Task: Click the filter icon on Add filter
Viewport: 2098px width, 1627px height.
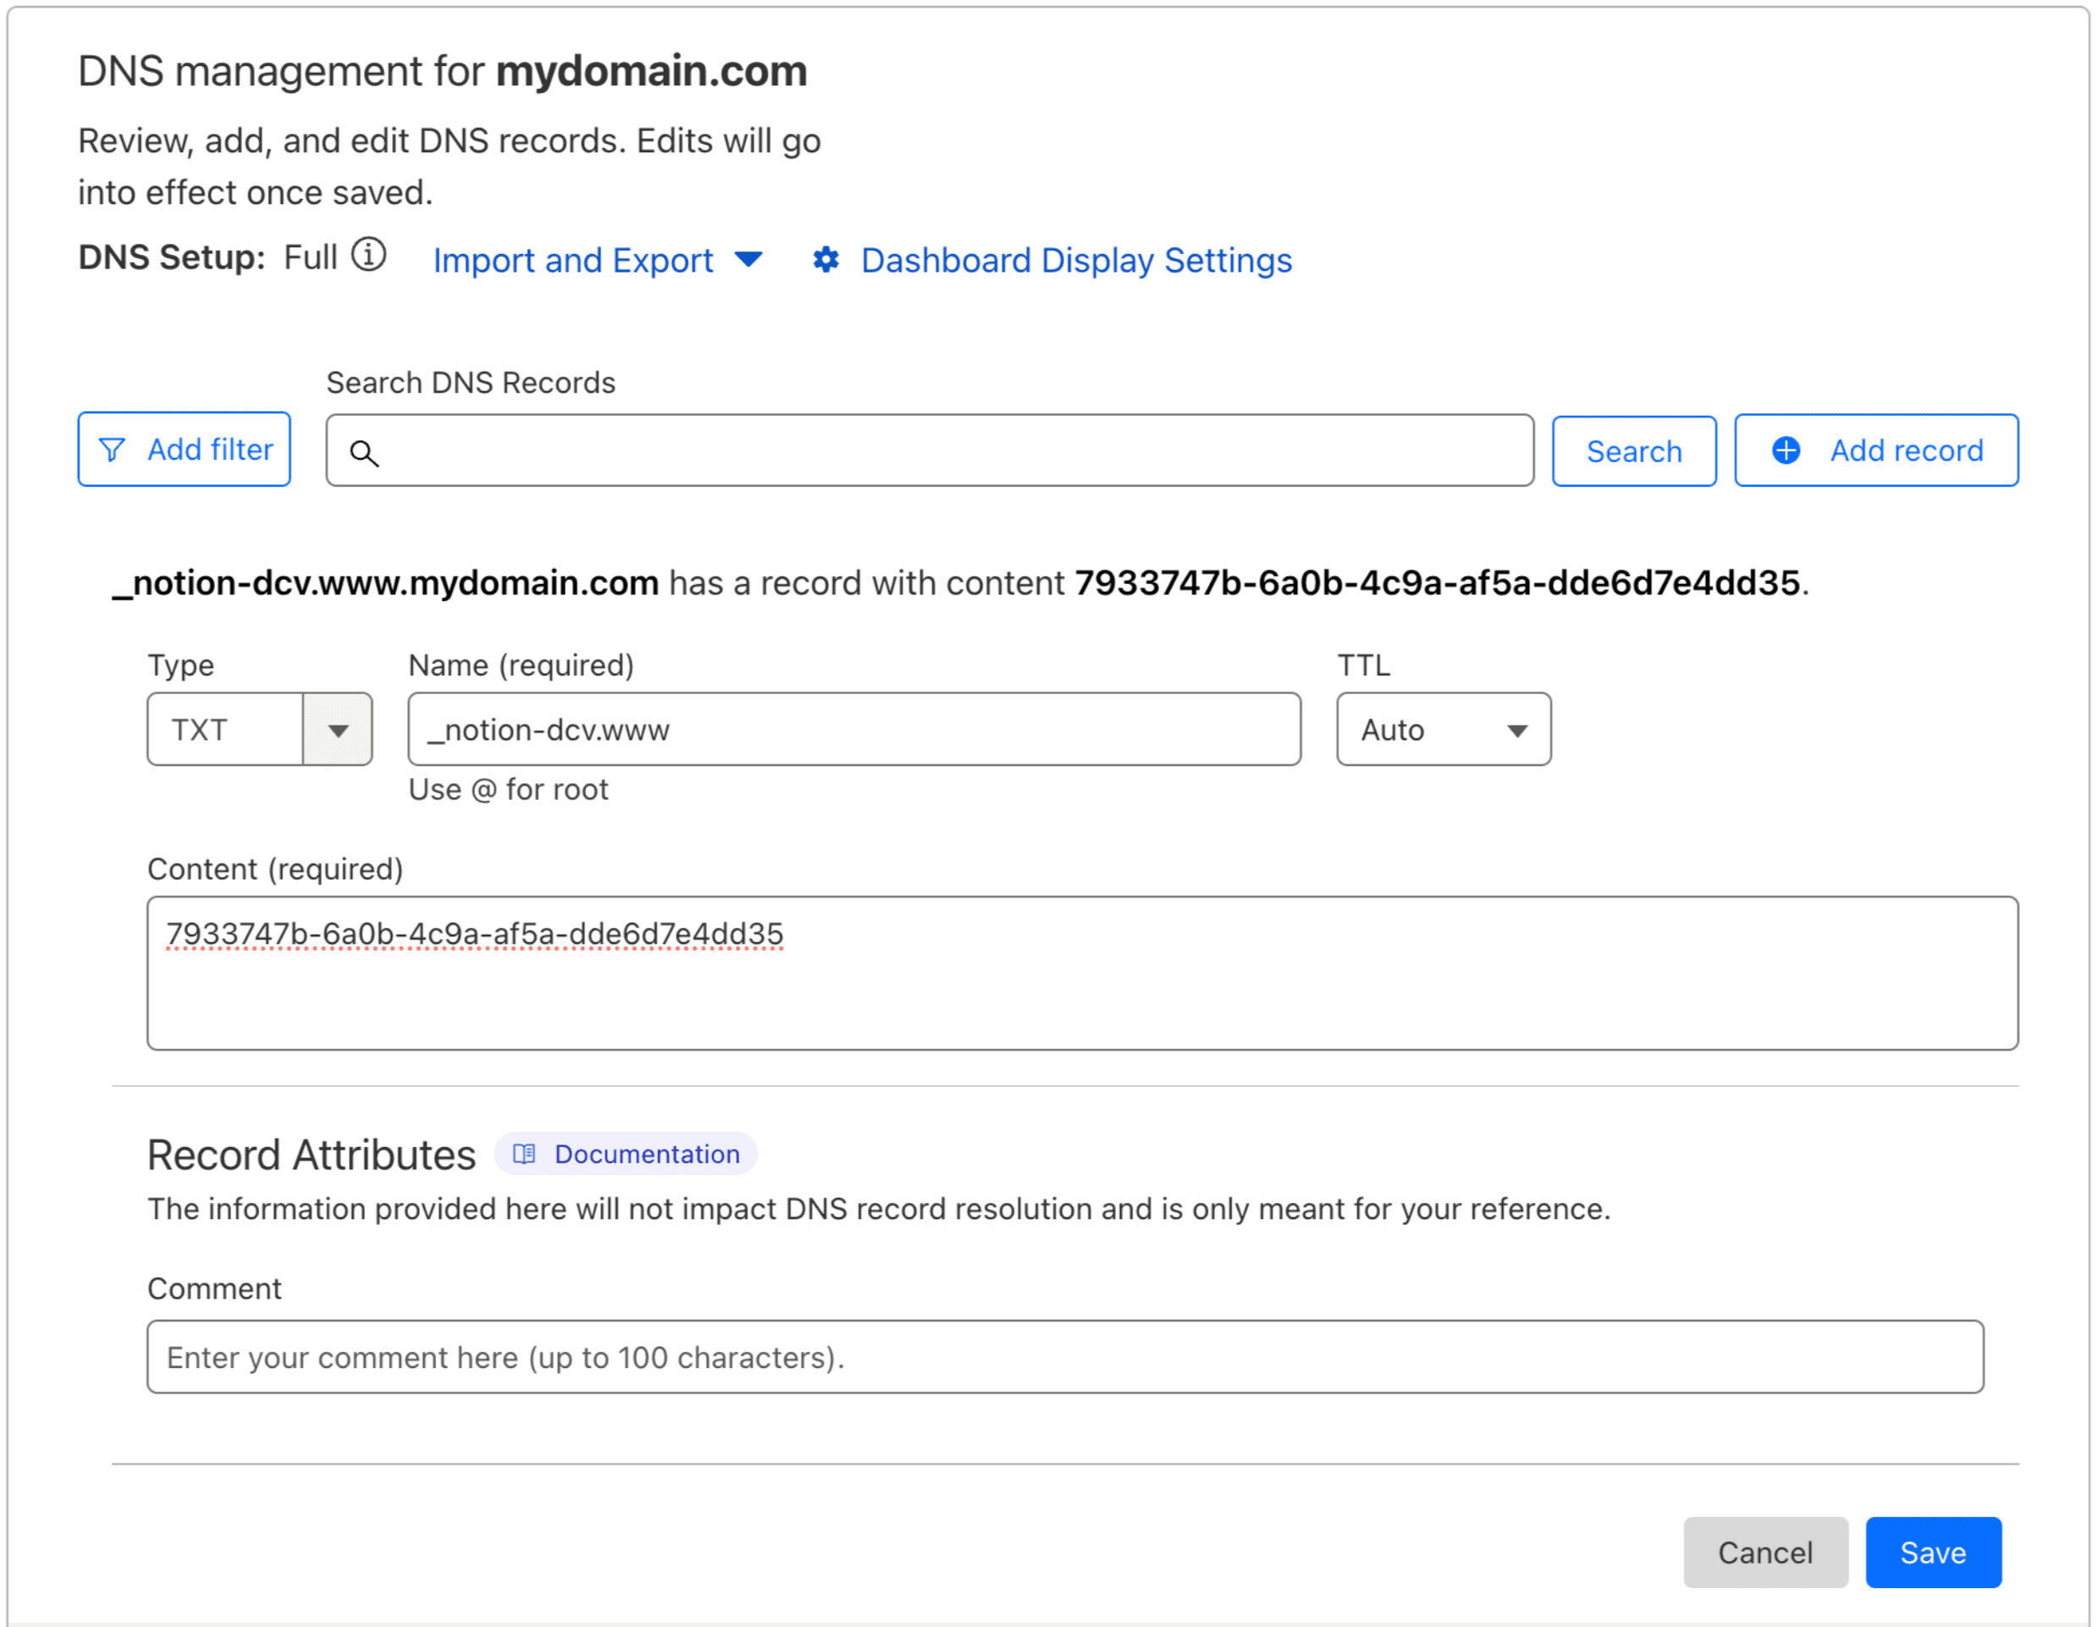Action: 113,449
